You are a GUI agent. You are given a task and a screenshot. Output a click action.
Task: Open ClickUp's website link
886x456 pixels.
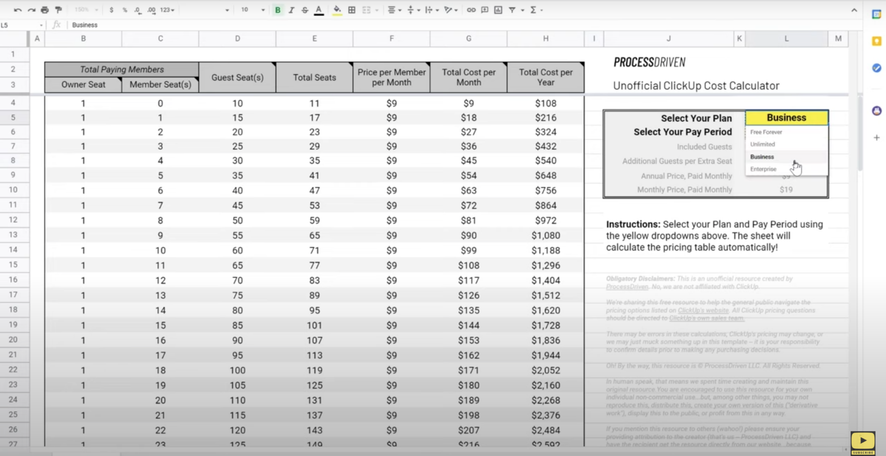click(703, 310)
